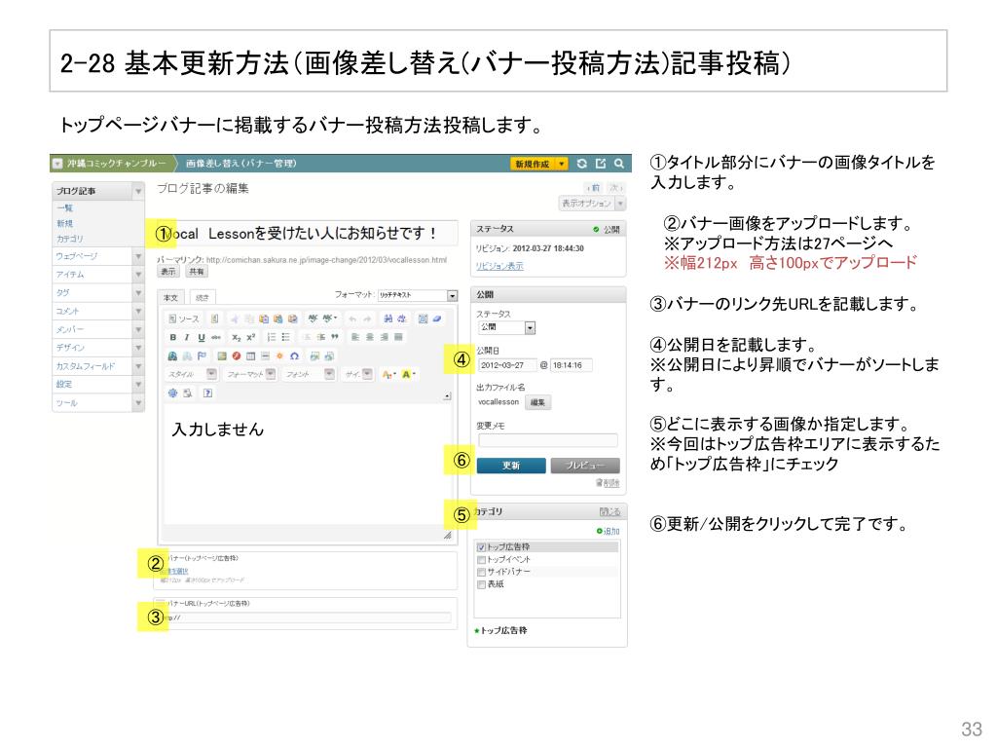Insert a bulleted list in the editor
The image size is (997, 748).
[285, 337]
